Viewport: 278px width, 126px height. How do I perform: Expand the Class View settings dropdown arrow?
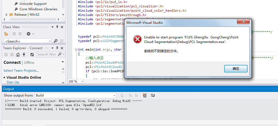coord(33,34)
